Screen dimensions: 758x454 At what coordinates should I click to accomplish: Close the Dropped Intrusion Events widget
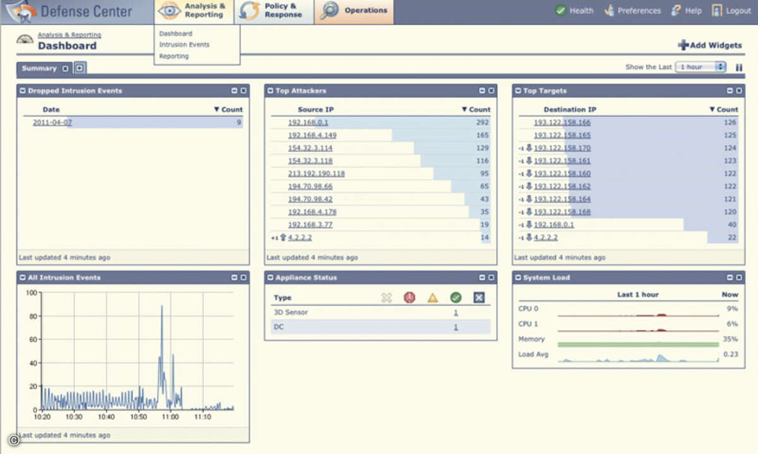pos(243,91)
